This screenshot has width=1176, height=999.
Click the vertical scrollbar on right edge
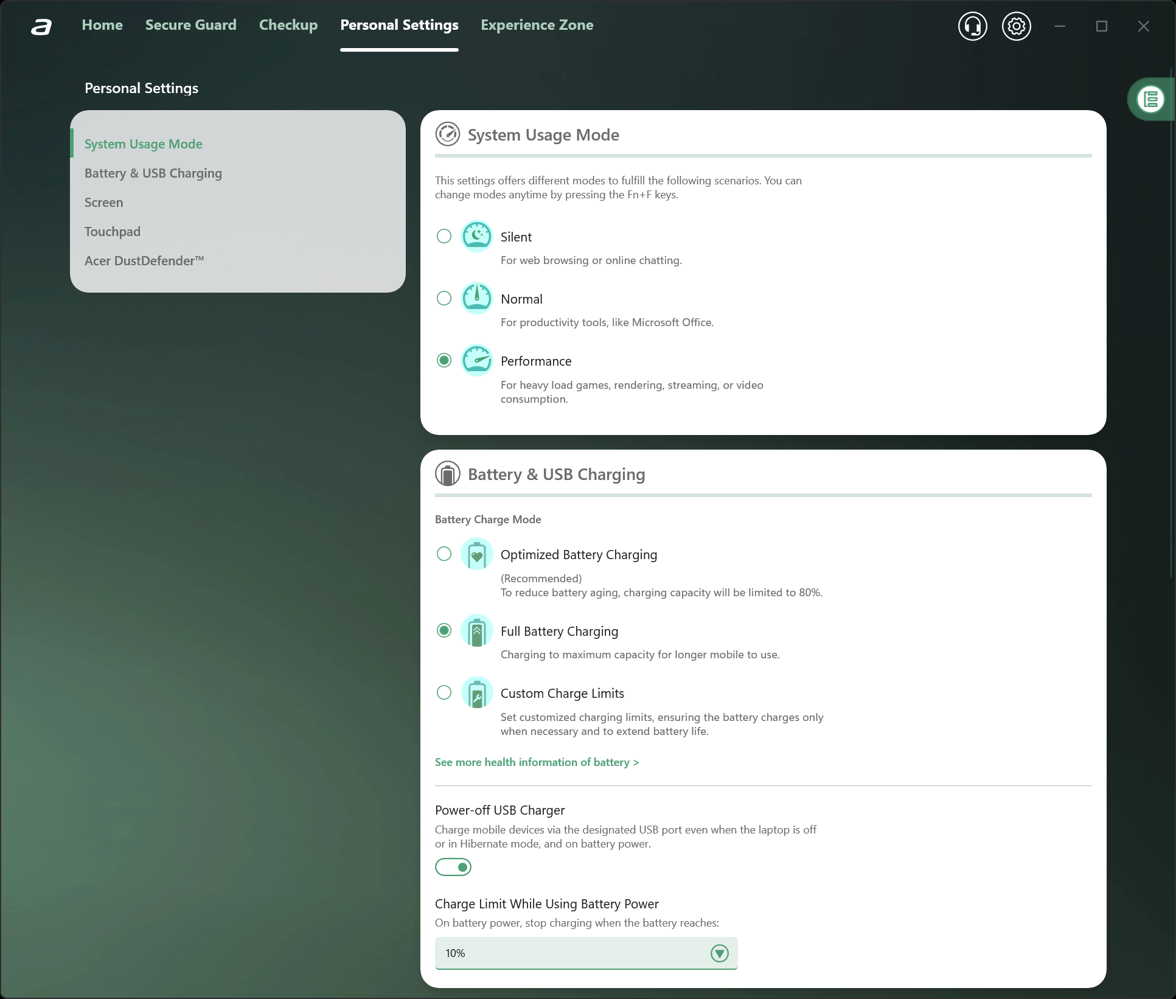point(1172,322)
